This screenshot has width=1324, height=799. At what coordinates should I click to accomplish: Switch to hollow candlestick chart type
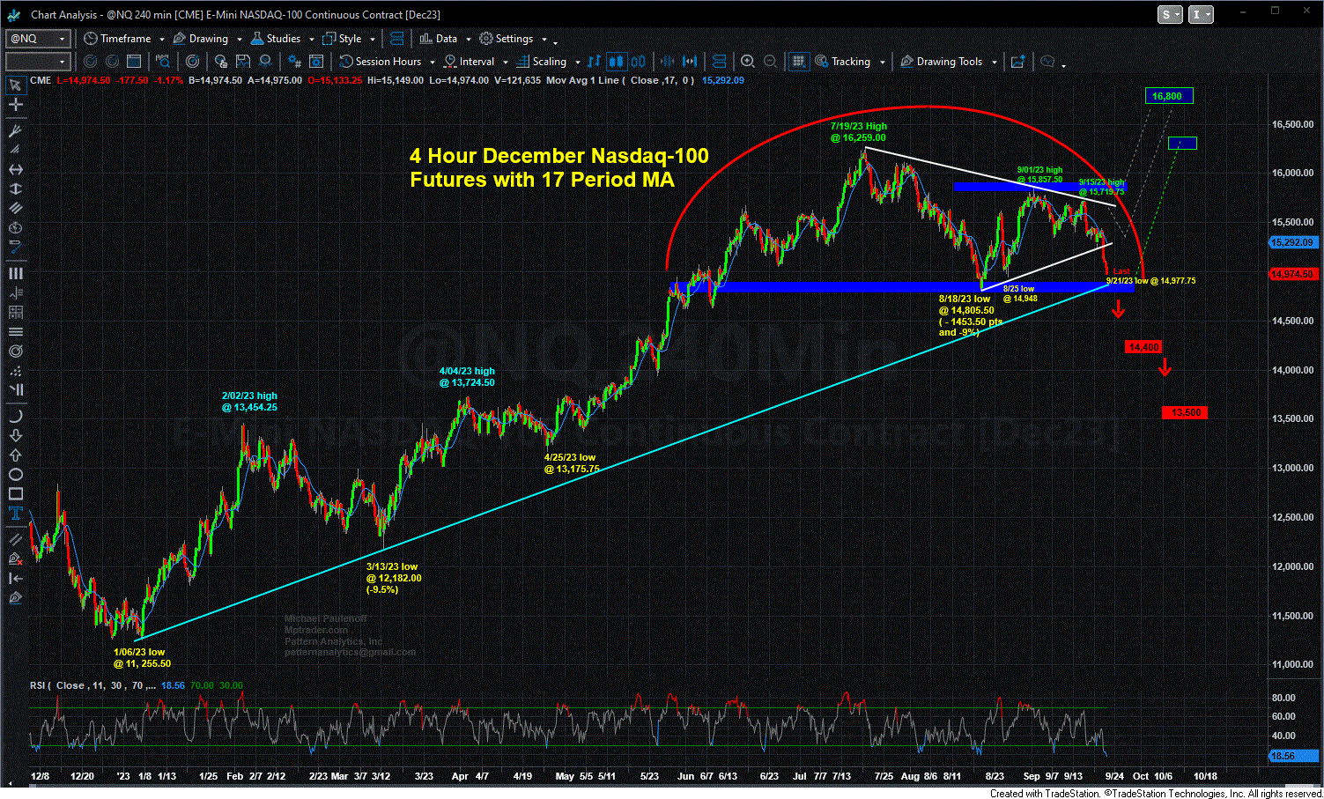pos(639,62)
